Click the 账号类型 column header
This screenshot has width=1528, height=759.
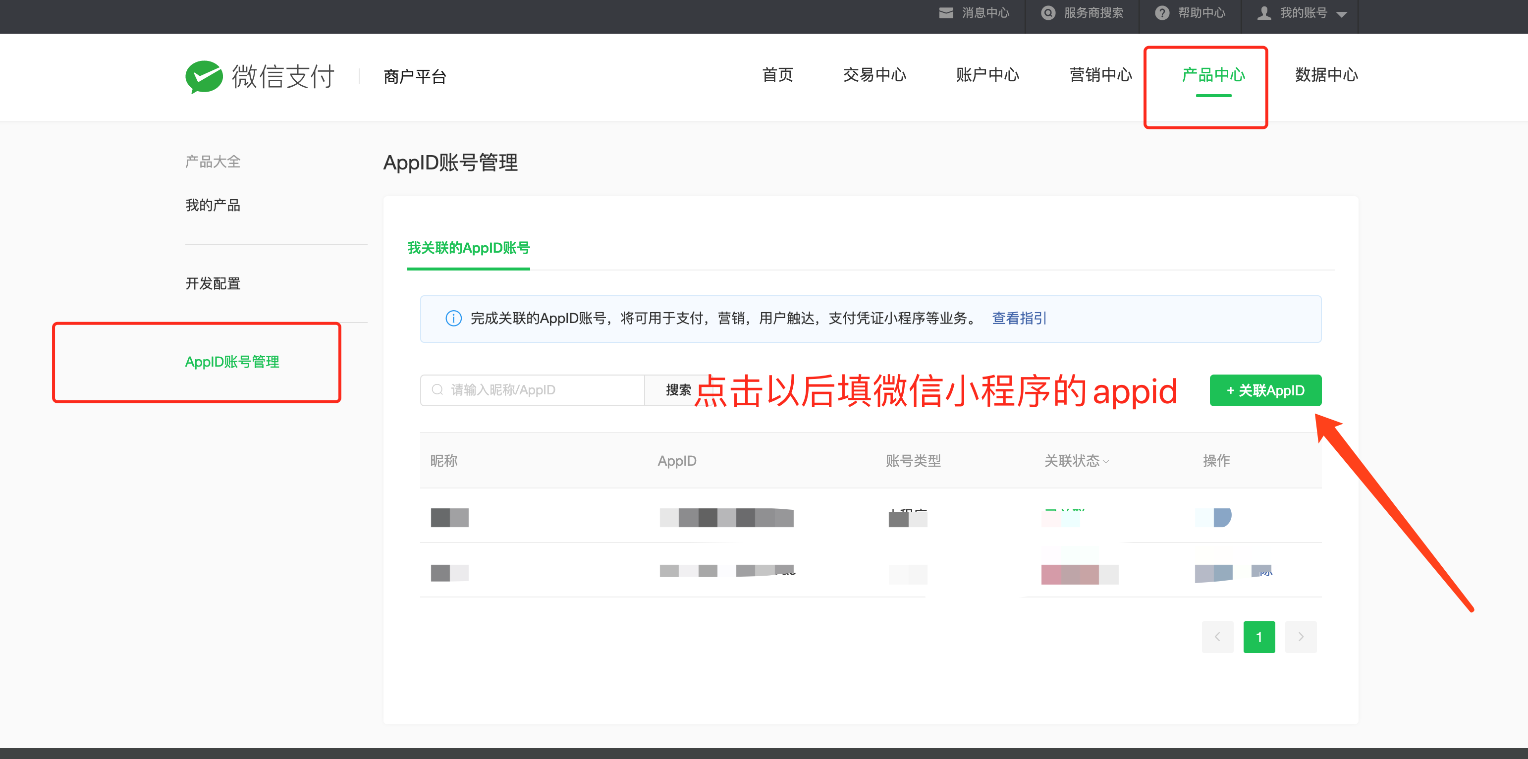tap(913, 461)
